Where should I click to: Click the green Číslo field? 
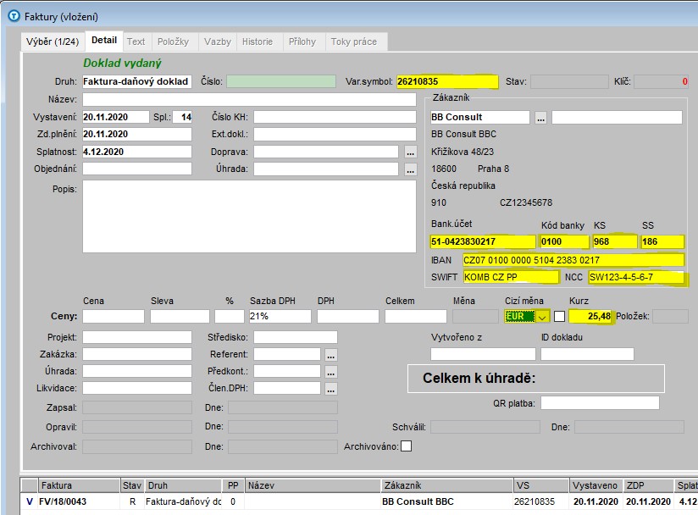281,81
